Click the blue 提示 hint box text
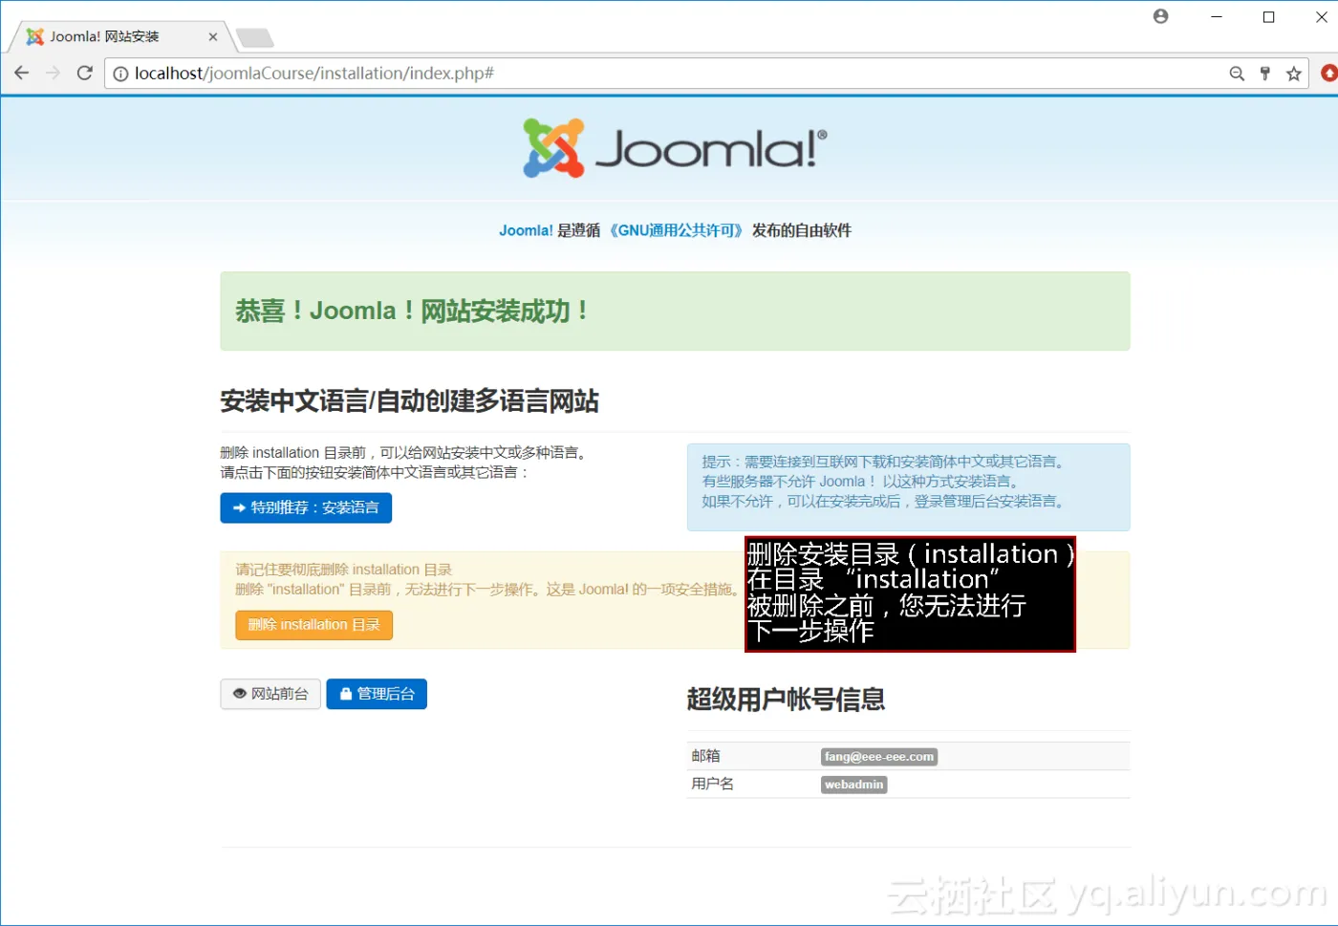1338x926 pixels. click(884, 482)
